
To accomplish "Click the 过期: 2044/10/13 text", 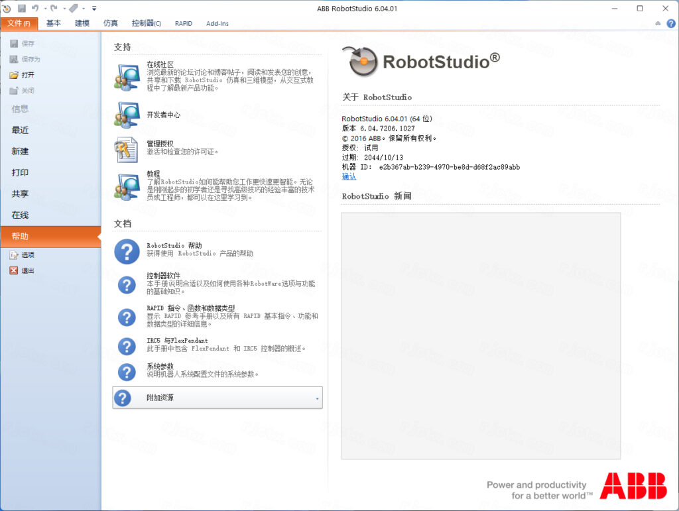I will pyautogui.click(x=373, y=158).
